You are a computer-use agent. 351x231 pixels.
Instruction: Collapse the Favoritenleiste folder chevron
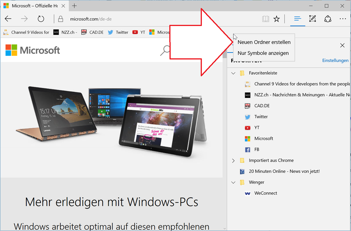coord(233,73)
